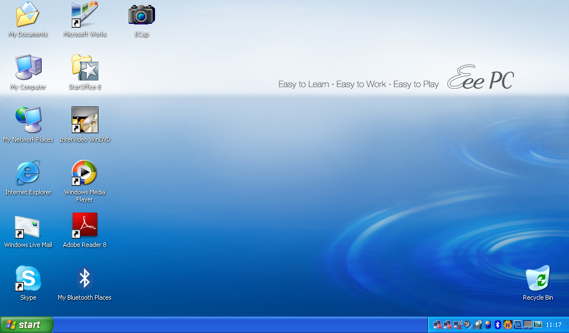Click the StarOffice Quickstarter tray icon

click(478, 325)
